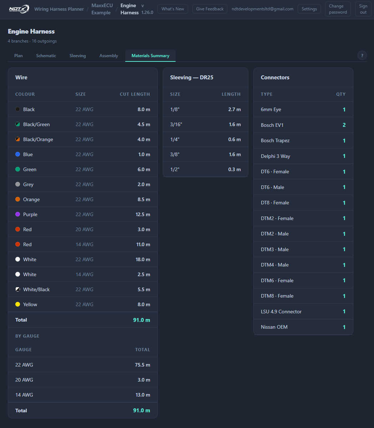Open the MaxxECU Example breadcrumb link
The height and width of the screenshot is (428, 374).
tap(102, 9)
